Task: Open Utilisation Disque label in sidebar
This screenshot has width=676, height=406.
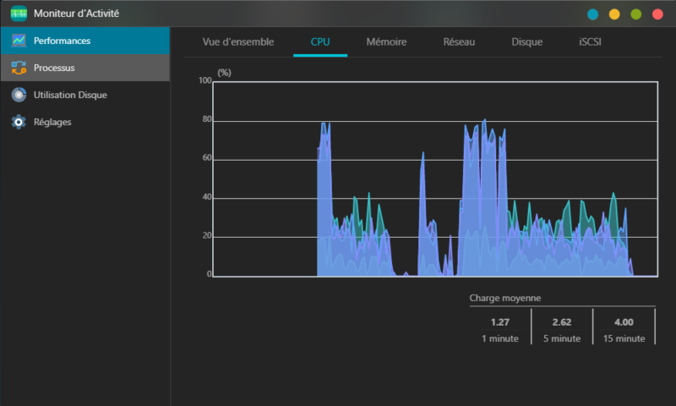Action: [70, 95]
